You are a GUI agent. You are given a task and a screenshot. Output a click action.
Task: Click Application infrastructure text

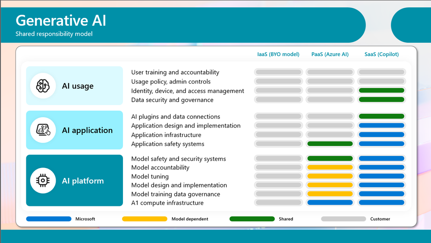(166, 135)
